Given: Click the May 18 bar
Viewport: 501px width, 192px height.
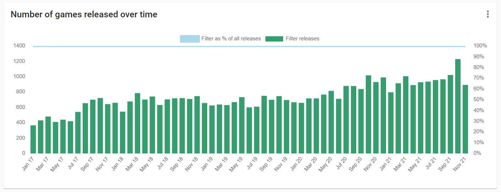Looking at the screenshot, I should click(152, 125).
